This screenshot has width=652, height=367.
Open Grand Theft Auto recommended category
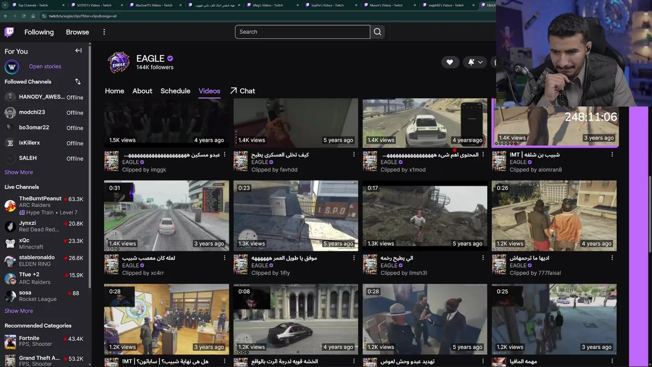pyautogui.click(x=45, y=359)
